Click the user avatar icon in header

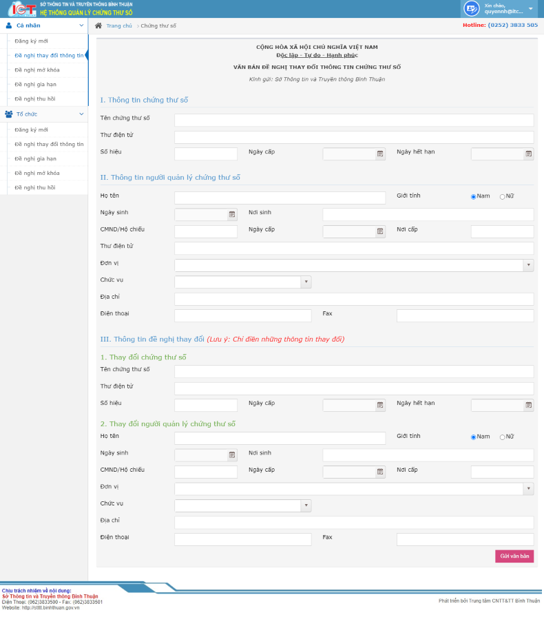click(x=472, y=8)
